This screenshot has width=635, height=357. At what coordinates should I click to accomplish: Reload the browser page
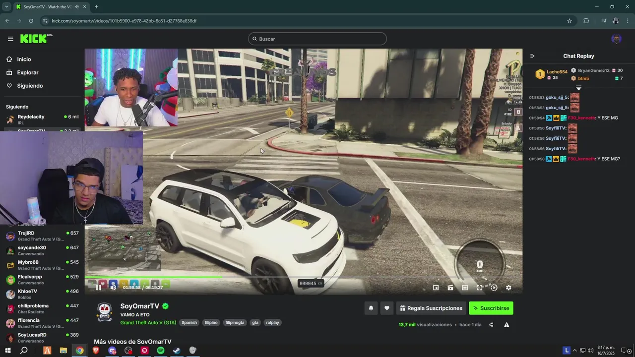tap(31, 21)
